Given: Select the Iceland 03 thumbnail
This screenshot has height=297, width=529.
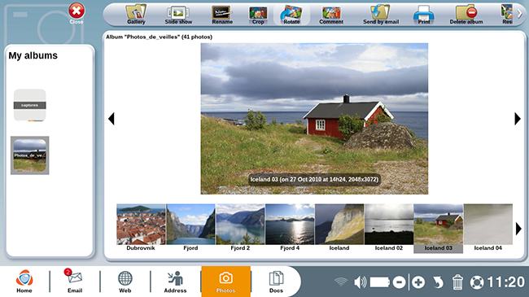Looking at the screenshot, I should [x=438, y=228].
